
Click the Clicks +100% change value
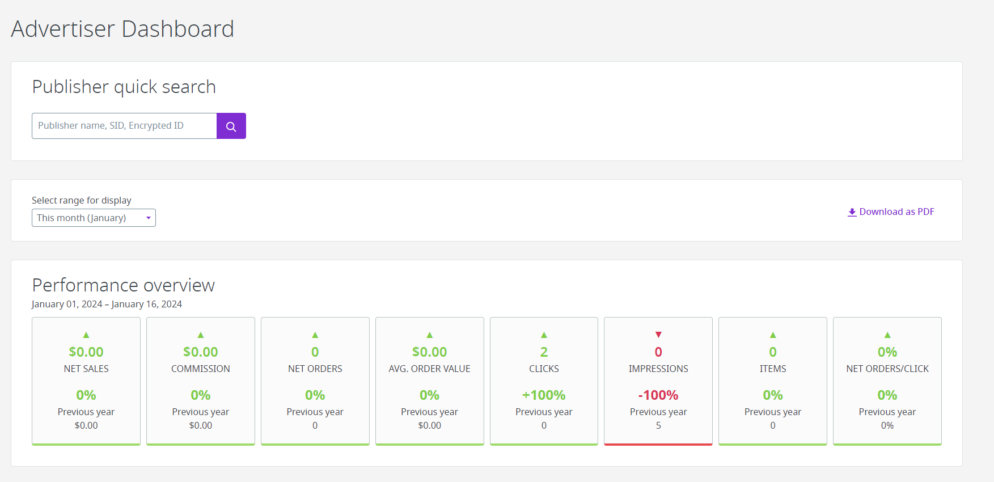click(x=544, y=395)
